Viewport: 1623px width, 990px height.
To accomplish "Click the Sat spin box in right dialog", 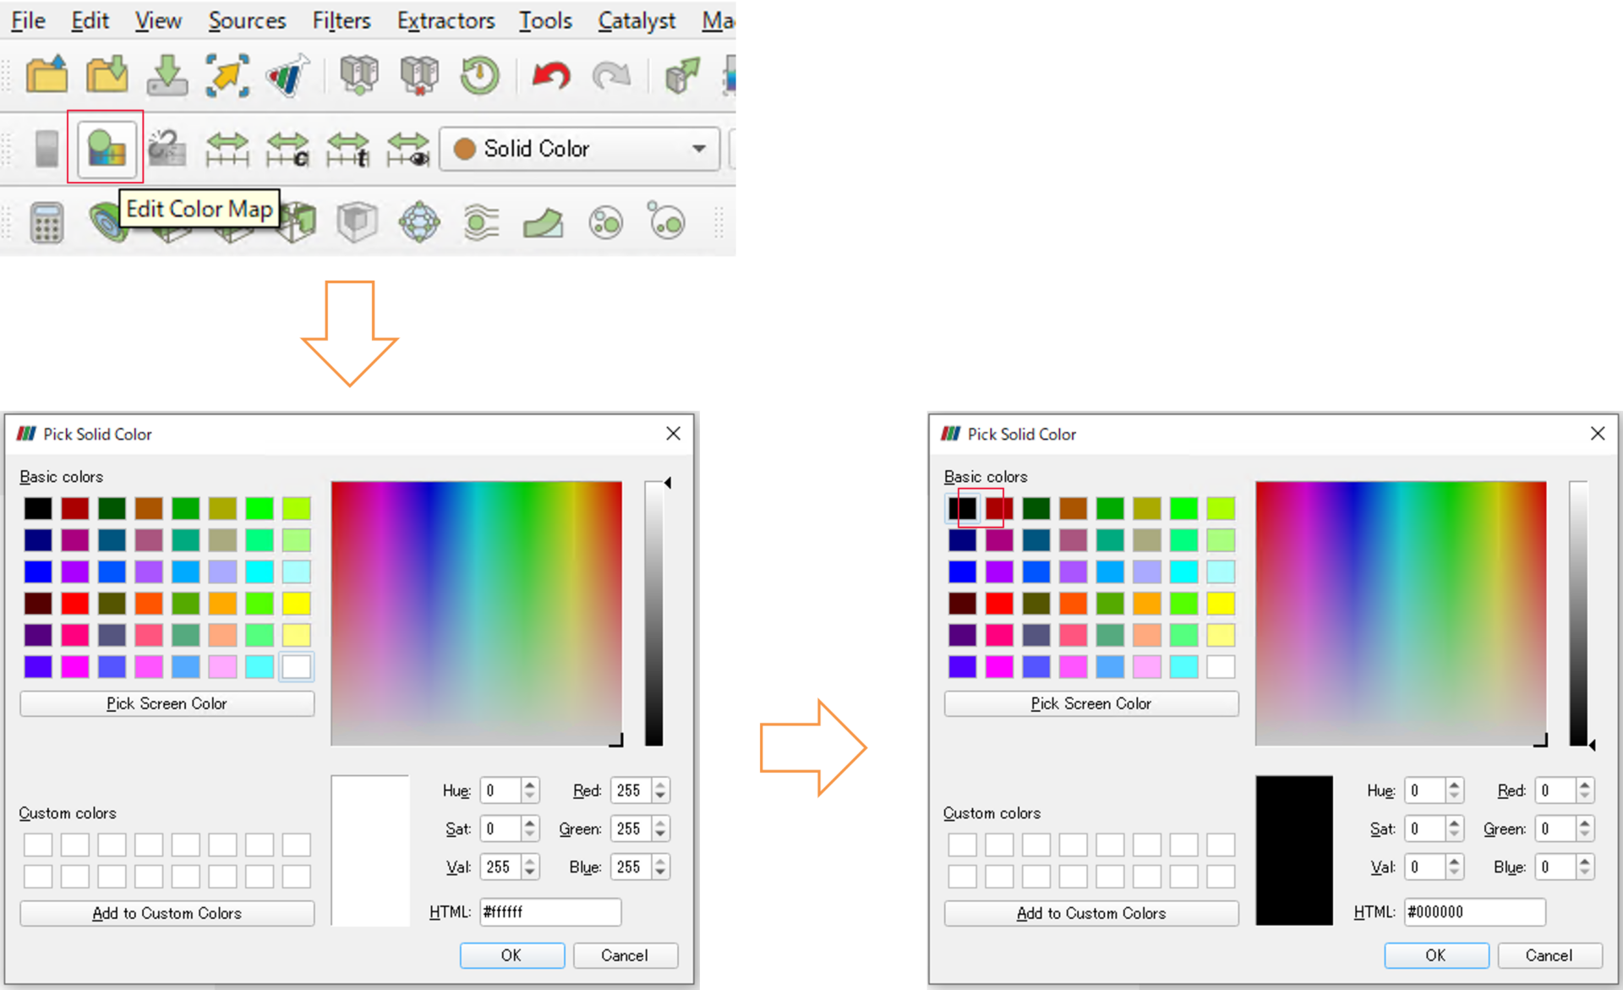I will pyautogui.click(x=1434, y=829).
